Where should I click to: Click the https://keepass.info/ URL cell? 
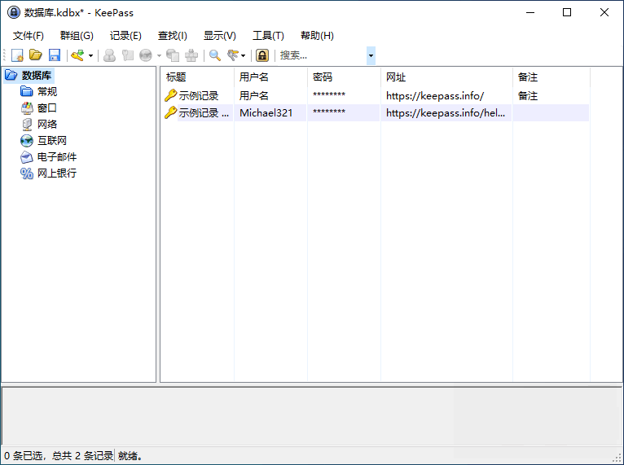tap(435, 96)
